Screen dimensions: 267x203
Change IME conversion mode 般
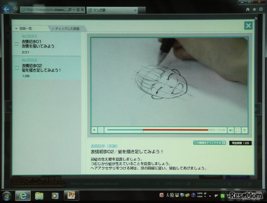tap(172, 195)
